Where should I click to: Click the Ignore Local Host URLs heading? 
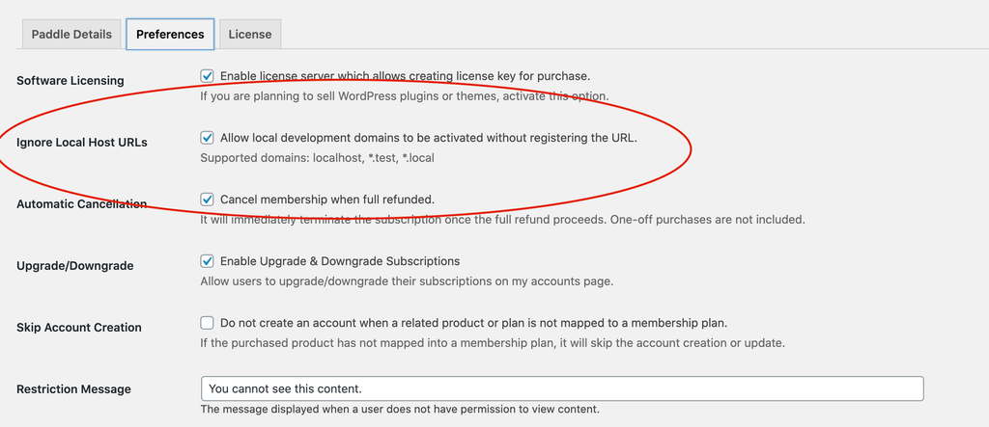pos(82,143)
